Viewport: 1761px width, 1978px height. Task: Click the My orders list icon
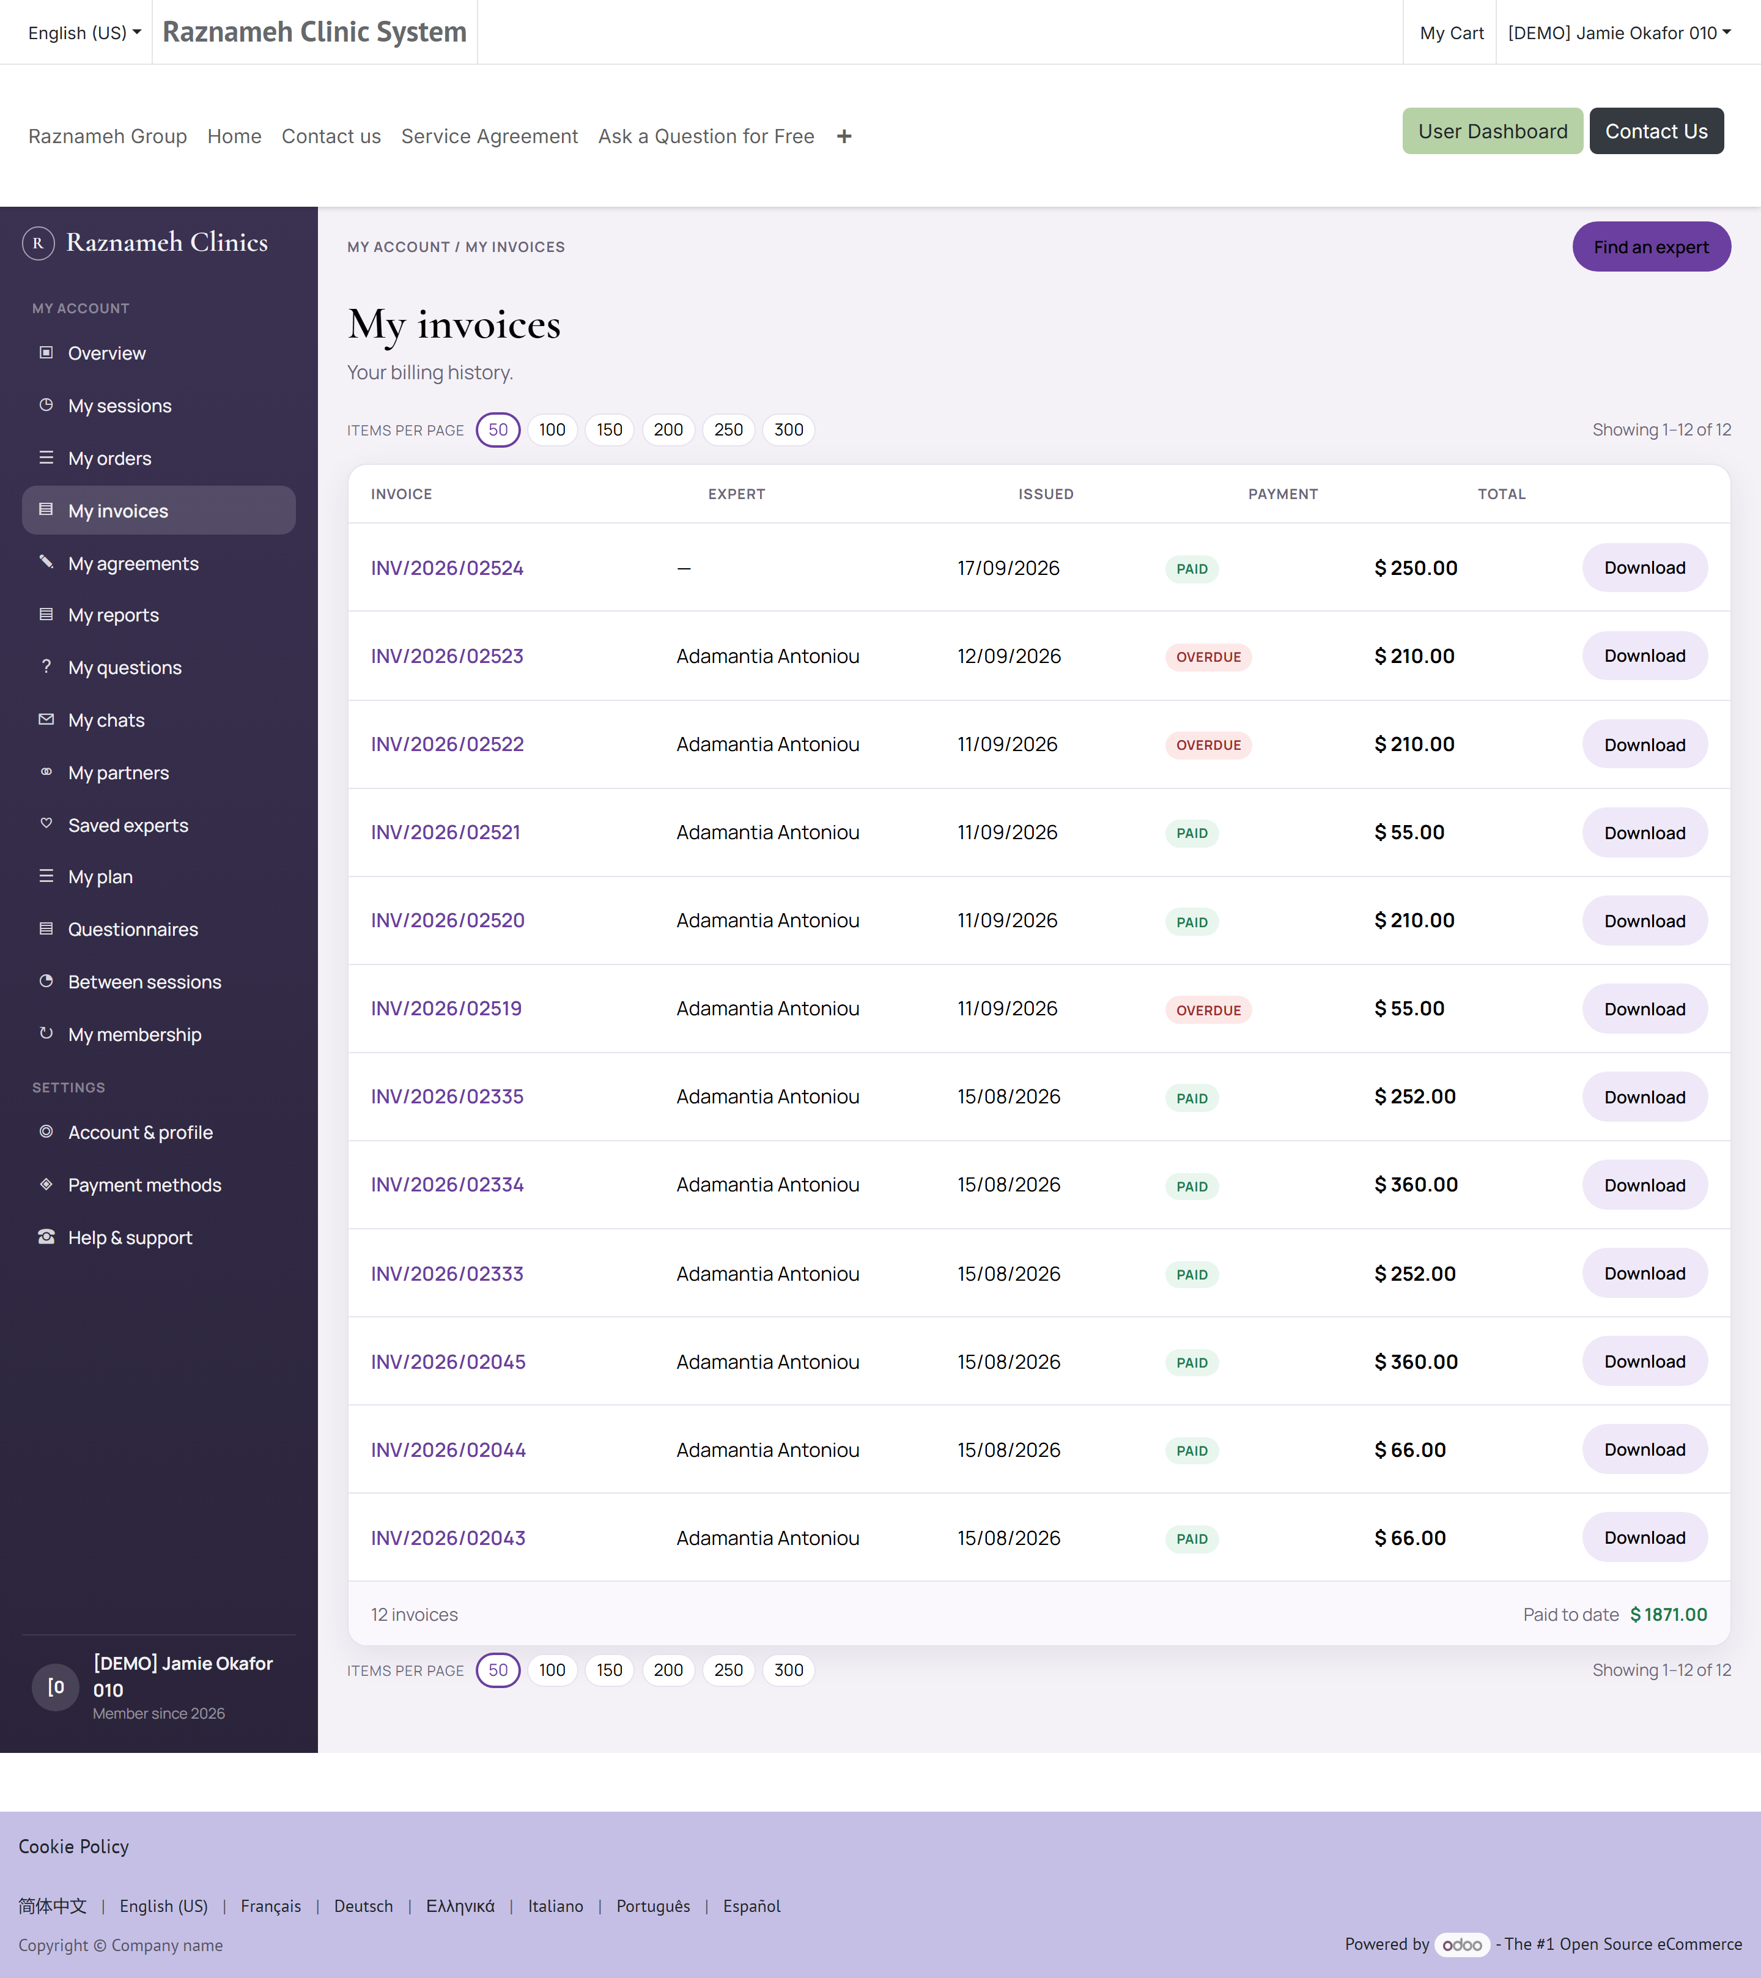click(x=45, y=457)
